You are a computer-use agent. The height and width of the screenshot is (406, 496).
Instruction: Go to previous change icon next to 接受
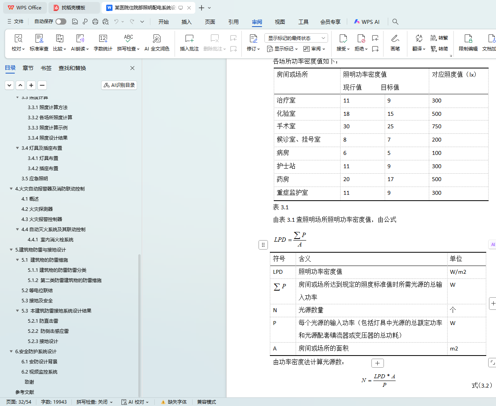[375, 38]
